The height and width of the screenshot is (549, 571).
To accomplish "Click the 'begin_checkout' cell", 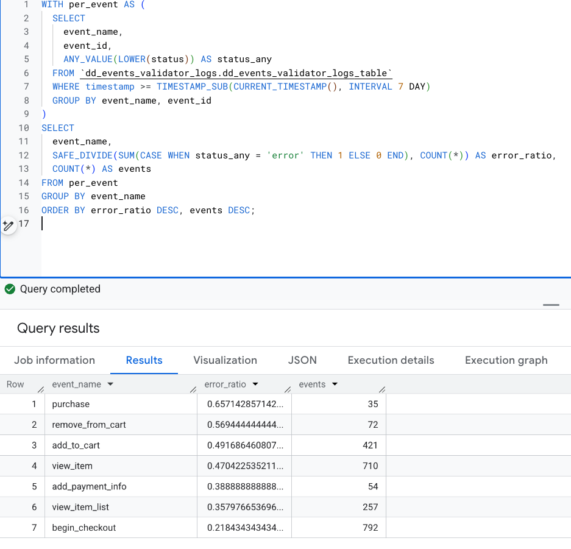I will point(121,528).
